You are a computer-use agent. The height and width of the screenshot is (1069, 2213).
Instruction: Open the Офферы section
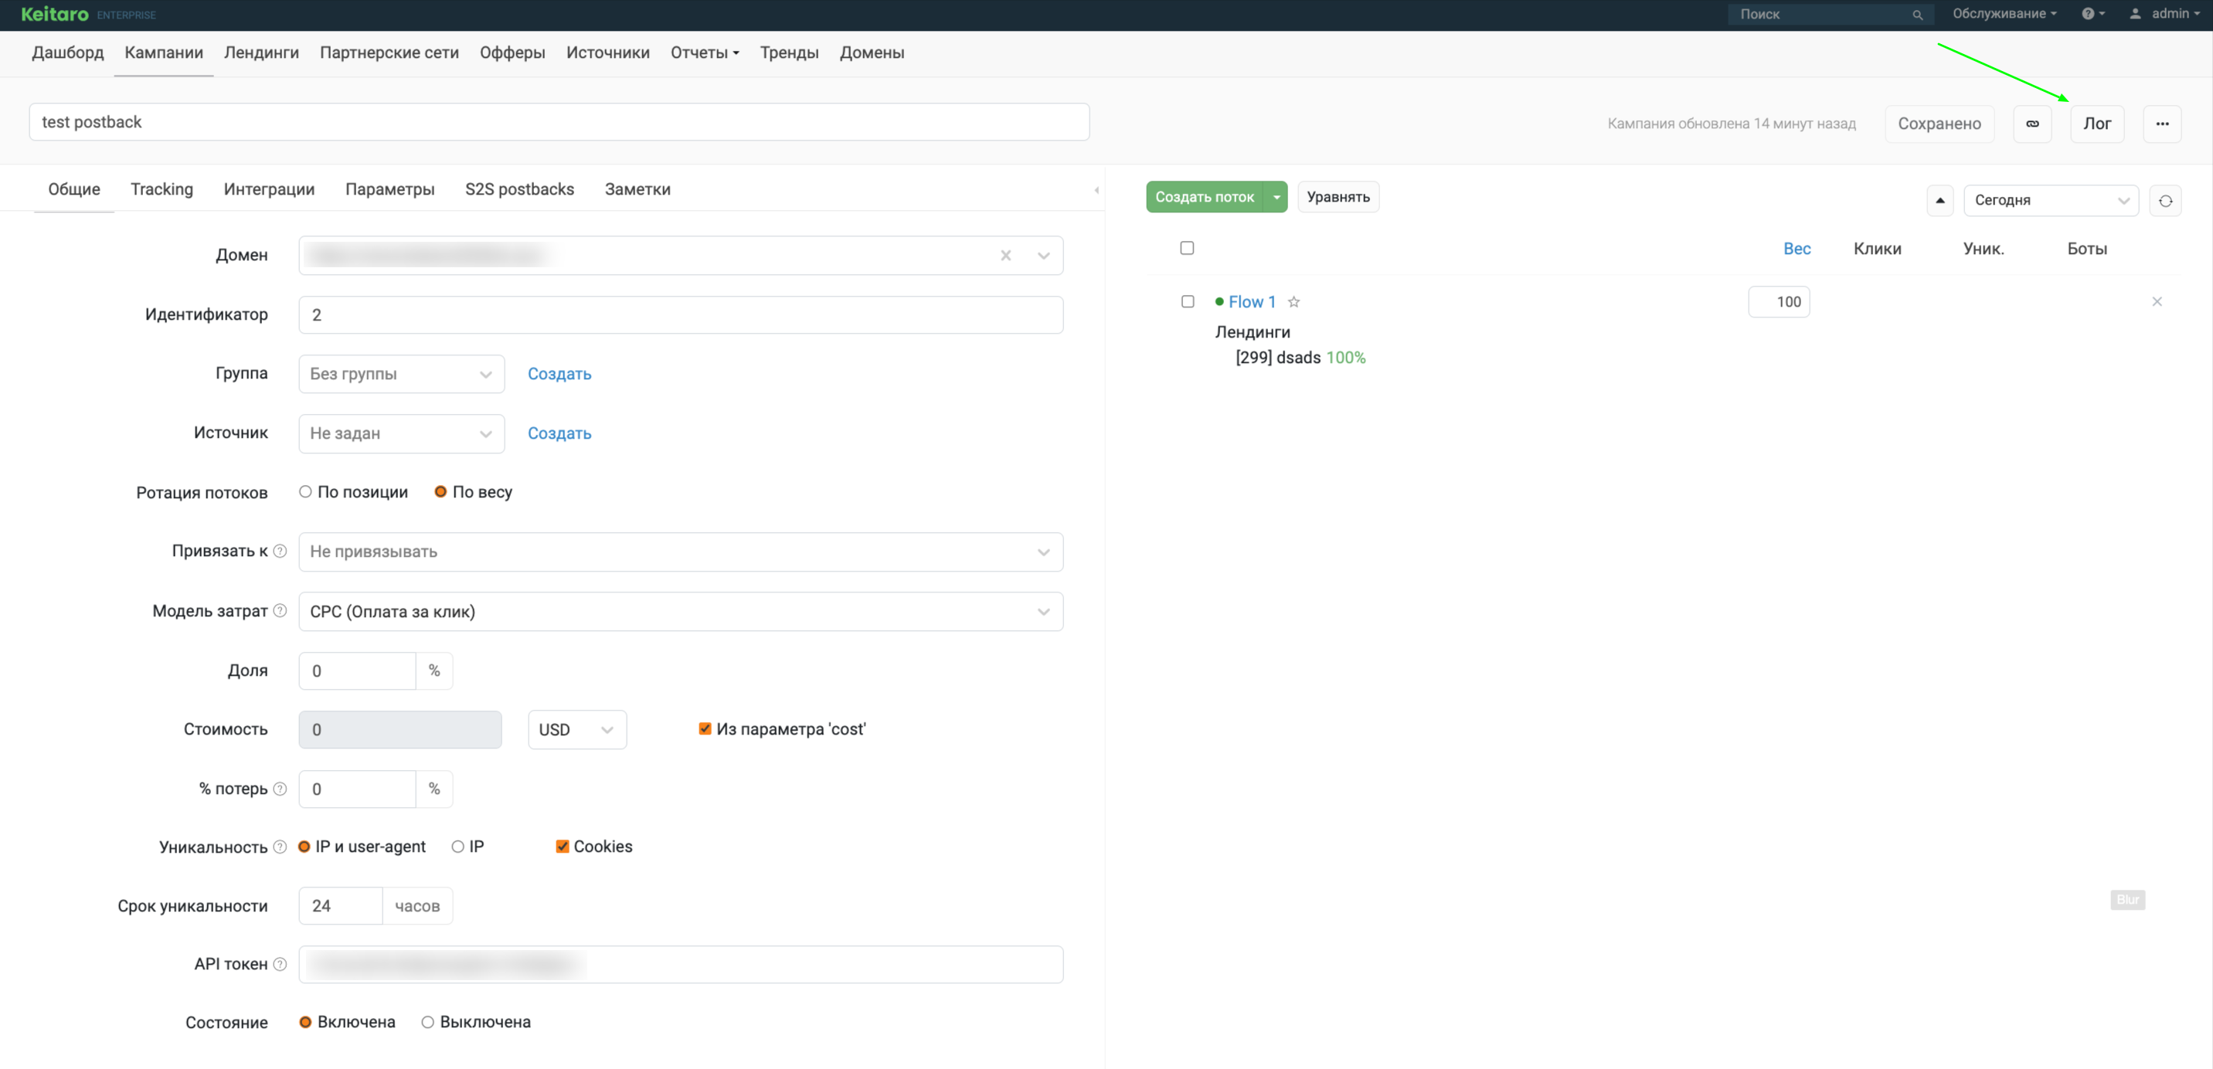click(x=512, y=53)
